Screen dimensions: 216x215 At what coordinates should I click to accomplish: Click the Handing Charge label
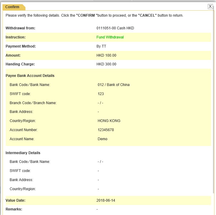(20, 64)
